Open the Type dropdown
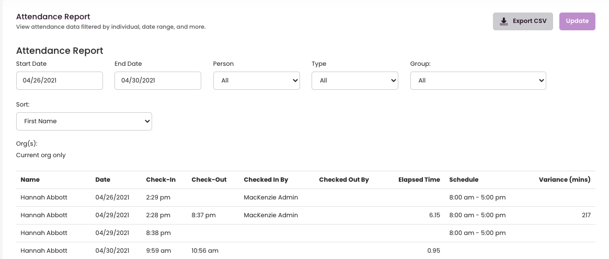609x259 pixels. click(x=354, y=80)
